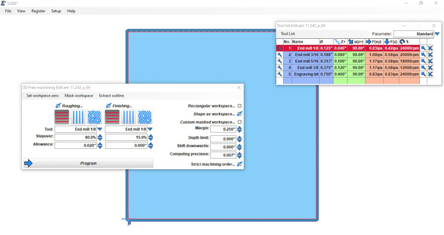Select End mill 3/16 name cell
The width and height of the screenshot is (444, 235).
point(305,55)
